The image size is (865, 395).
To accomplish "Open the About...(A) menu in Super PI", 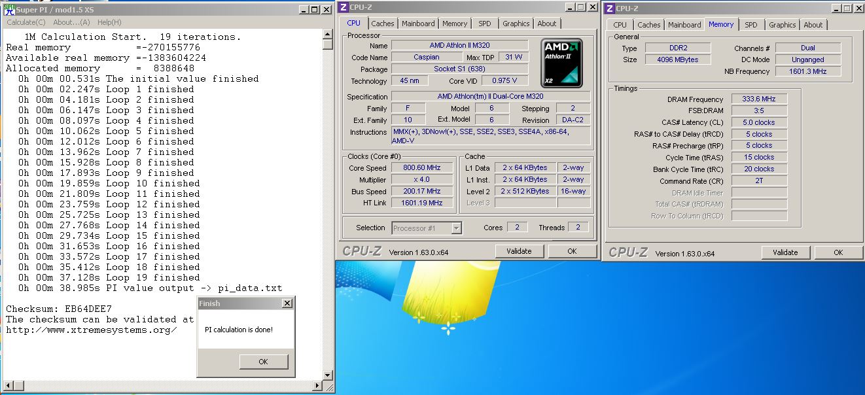I will point(72,22).
